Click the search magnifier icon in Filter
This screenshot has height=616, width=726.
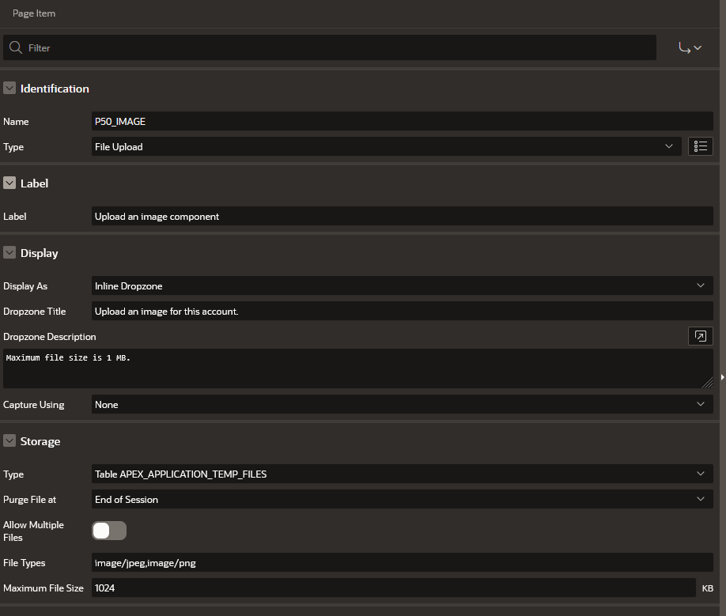(x=16, y=47)
